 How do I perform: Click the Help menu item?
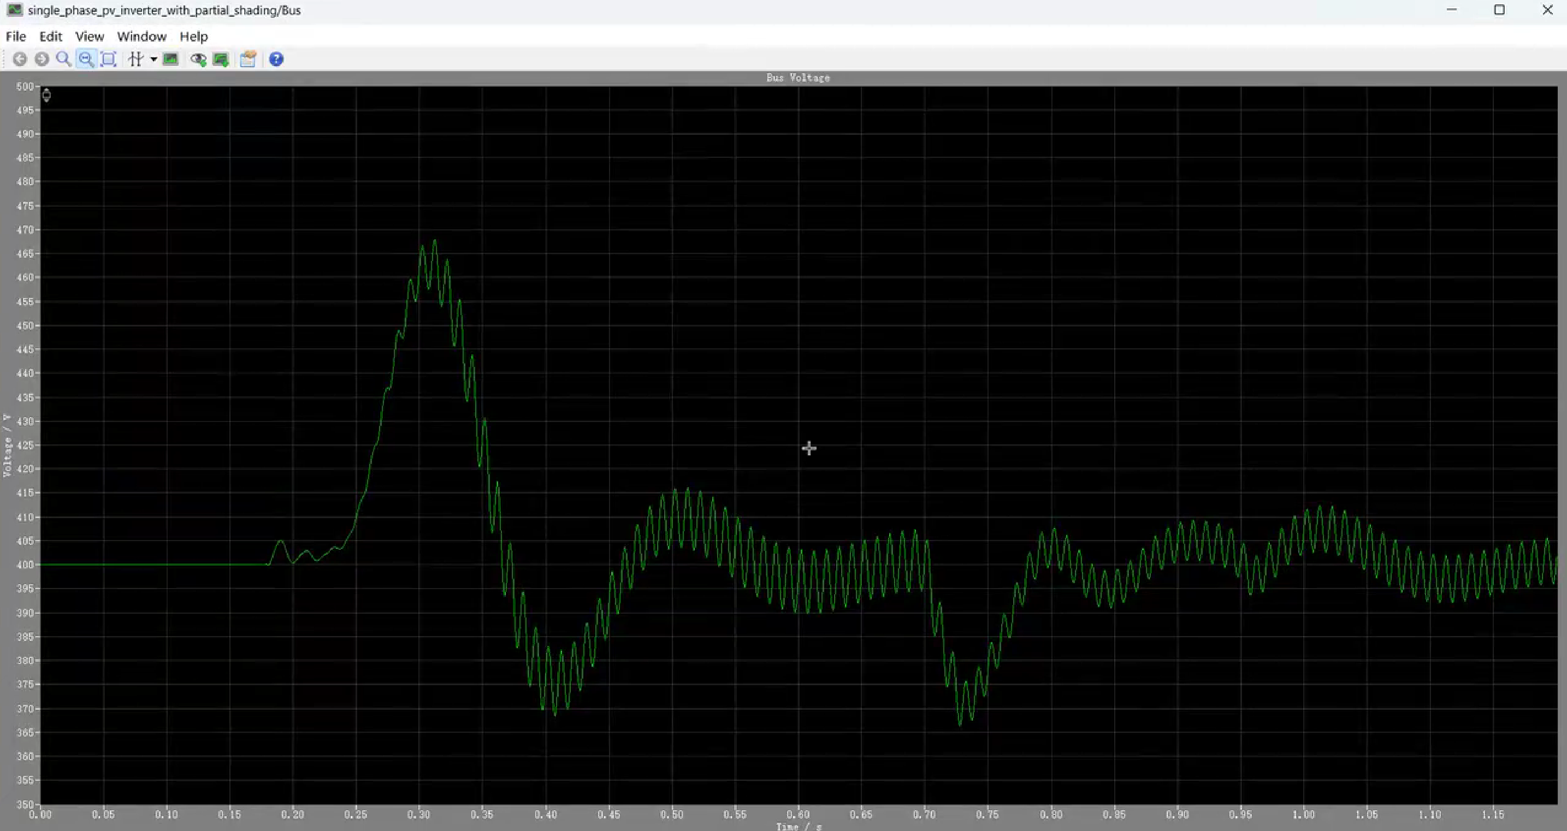tap(193, 37)
